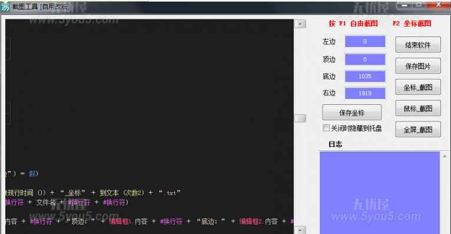The image size is (451, 234).
Task: Click the 日志 label text
Action: (336, 144)
